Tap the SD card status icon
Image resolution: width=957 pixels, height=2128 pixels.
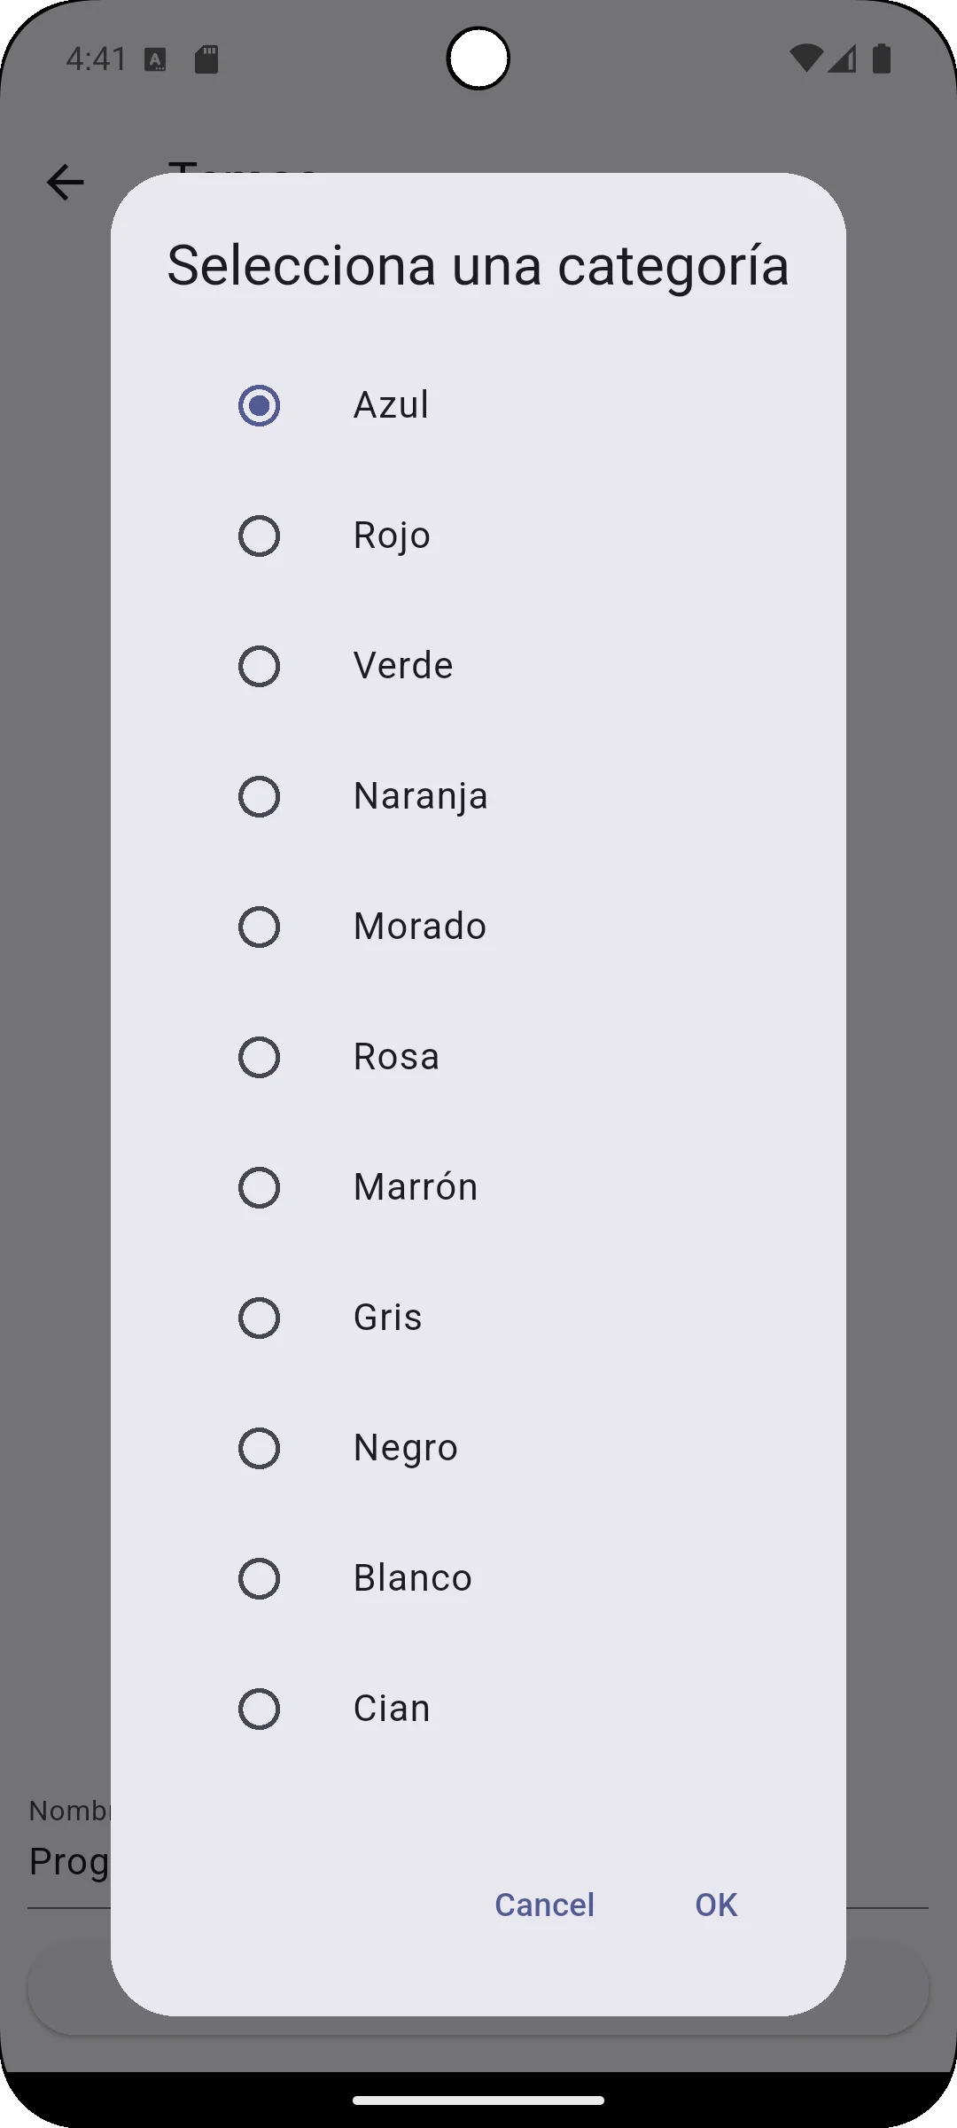pyautogui.click(x=206, y=59)
